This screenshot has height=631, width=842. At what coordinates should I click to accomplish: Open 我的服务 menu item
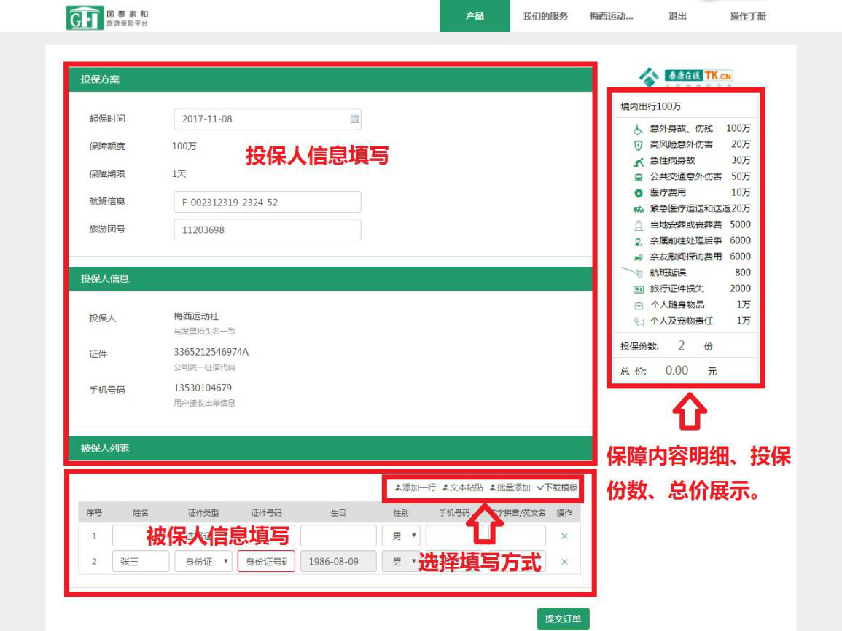[545, 16]
